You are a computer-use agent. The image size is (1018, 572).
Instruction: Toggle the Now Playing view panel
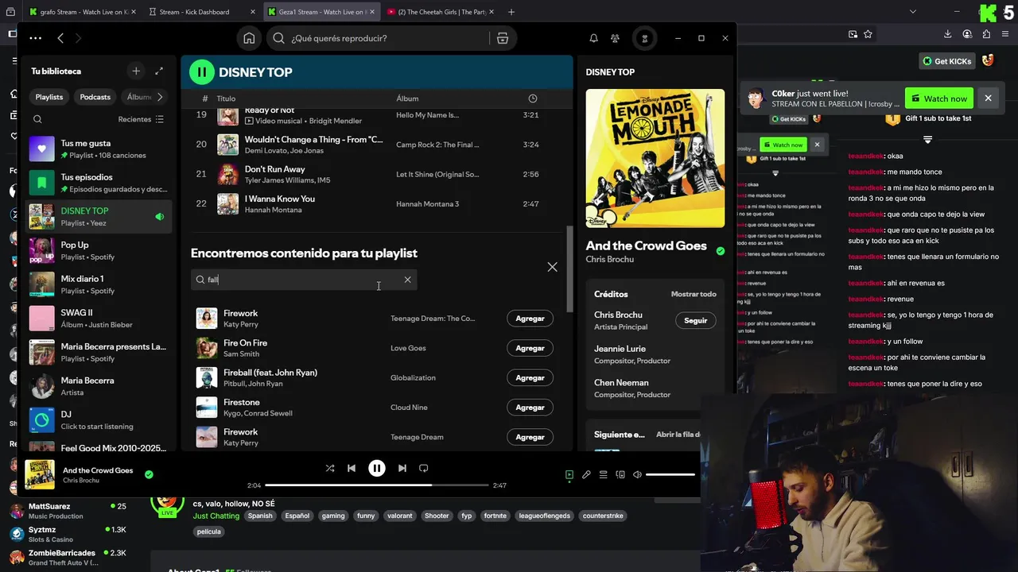[x=569, y=475]
